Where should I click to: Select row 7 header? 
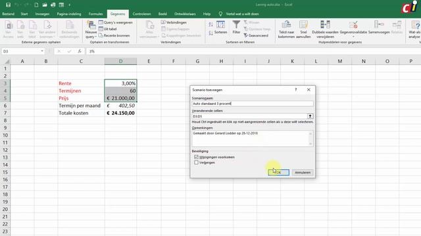(5, 113)
